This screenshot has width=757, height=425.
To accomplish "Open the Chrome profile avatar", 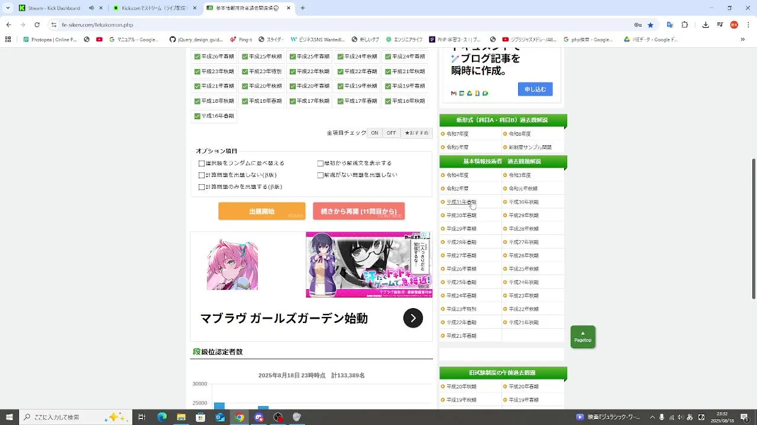I will 734,25.
